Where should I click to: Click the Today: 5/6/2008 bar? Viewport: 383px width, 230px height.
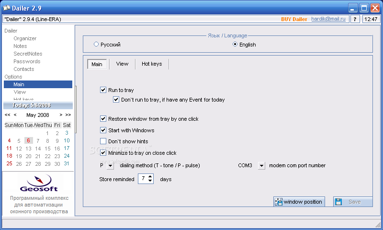[38, 105]
